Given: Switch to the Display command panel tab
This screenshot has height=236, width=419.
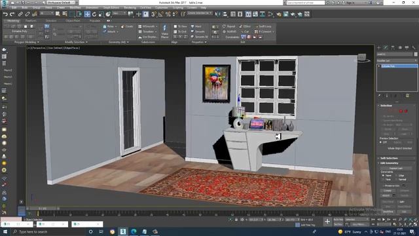Looking at the screenshot, I should click(407, 48).
